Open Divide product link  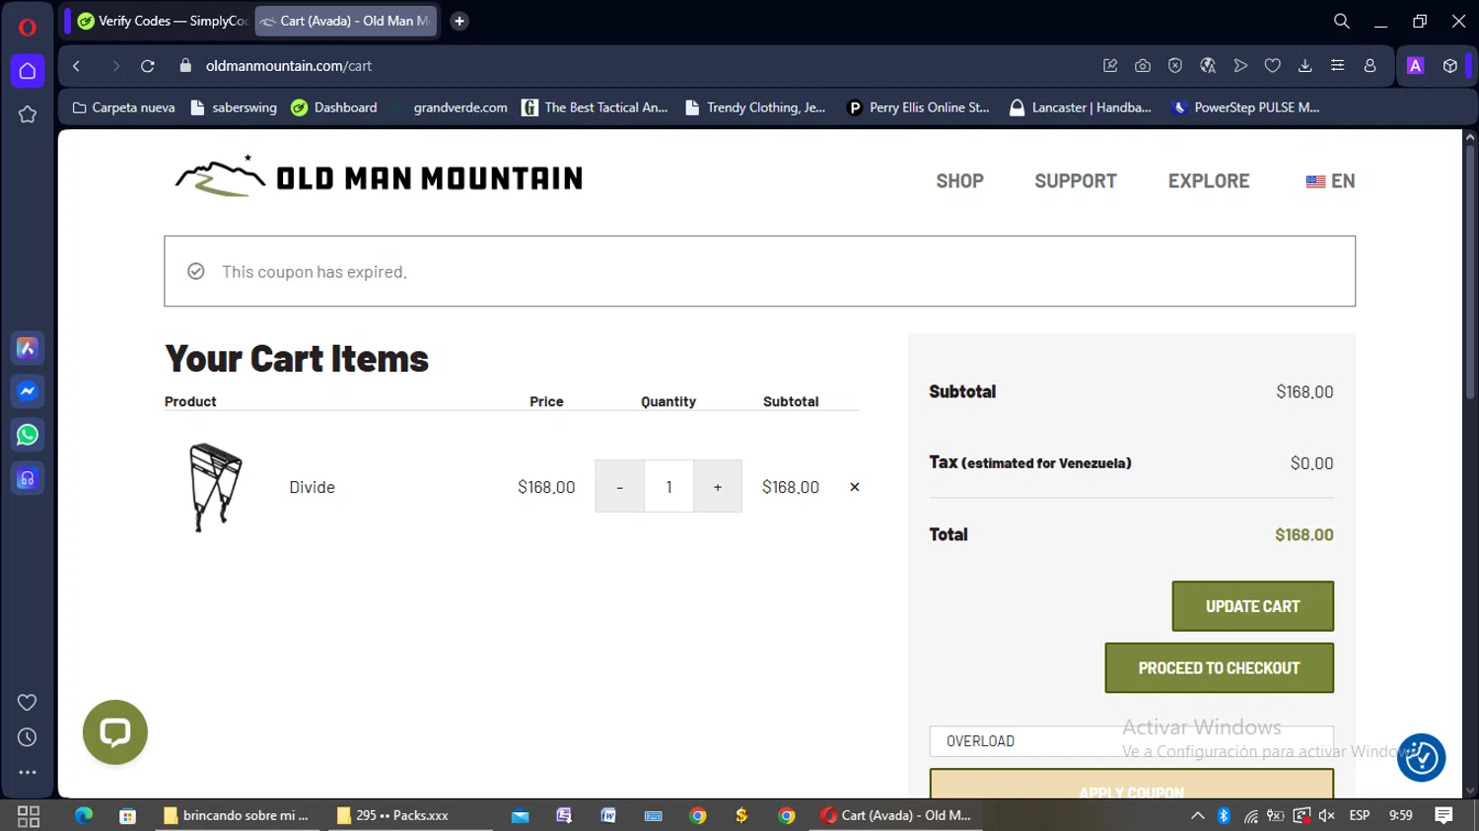pos(313,487)
